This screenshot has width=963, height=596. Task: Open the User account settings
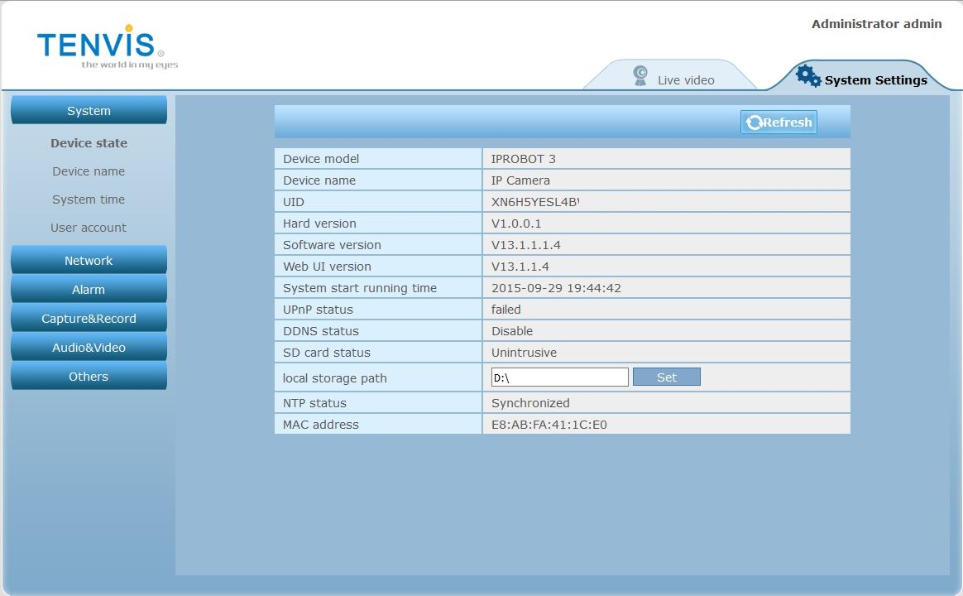89,228
